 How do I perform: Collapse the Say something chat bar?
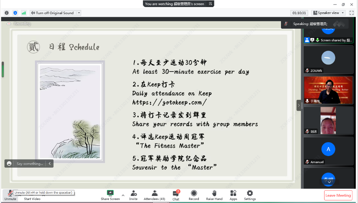click(49, 164)
